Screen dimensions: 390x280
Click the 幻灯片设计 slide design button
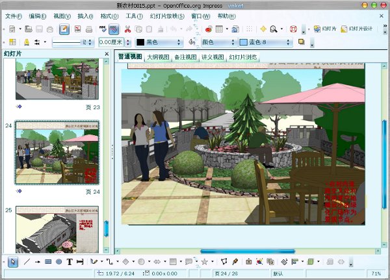point(356,29)
